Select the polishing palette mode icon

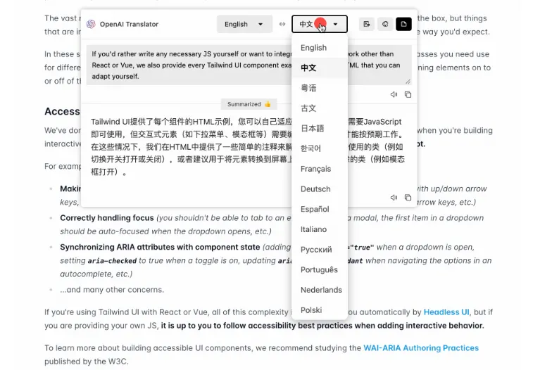point(385,24)
